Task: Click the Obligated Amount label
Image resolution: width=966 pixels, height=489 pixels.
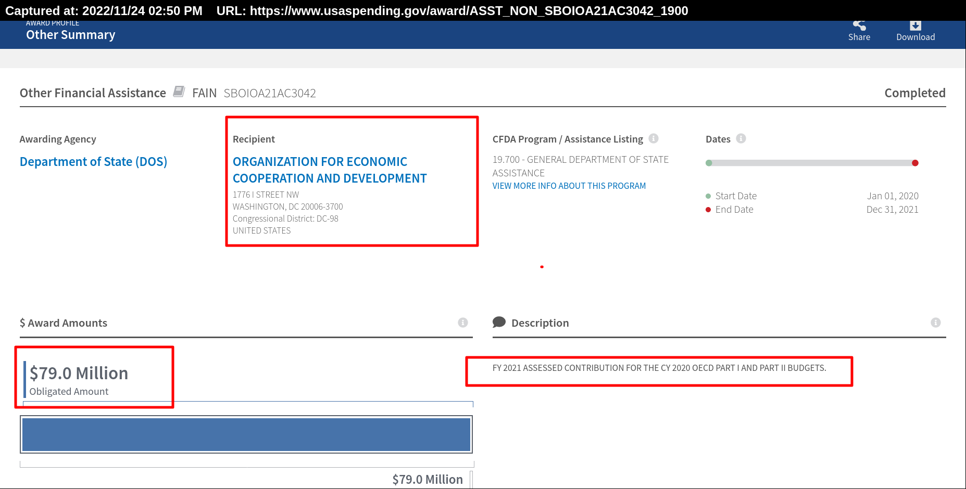Action: (x=69, y=392)
